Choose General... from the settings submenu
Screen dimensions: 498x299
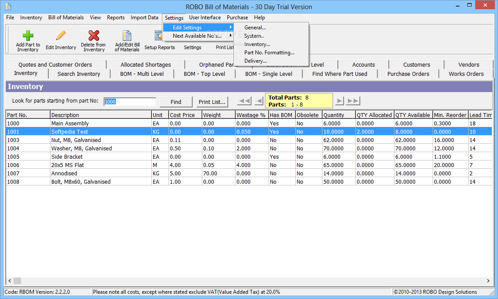[x=255, y=28]
